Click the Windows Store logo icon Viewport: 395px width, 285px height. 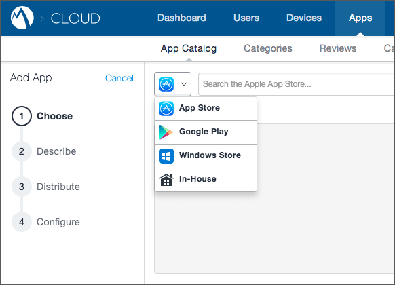tap(166, 156)
